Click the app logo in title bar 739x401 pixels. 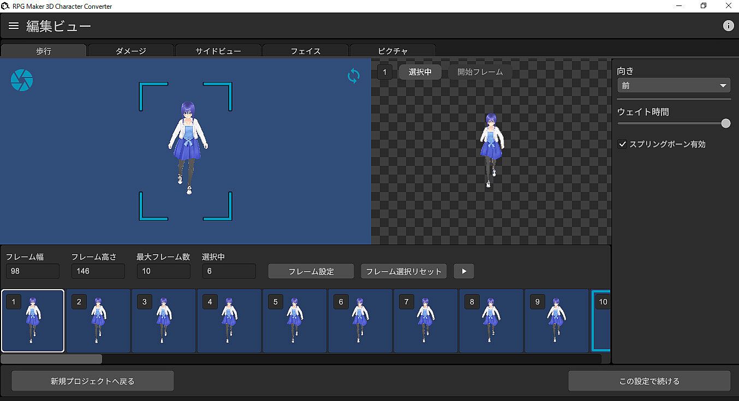5,6
